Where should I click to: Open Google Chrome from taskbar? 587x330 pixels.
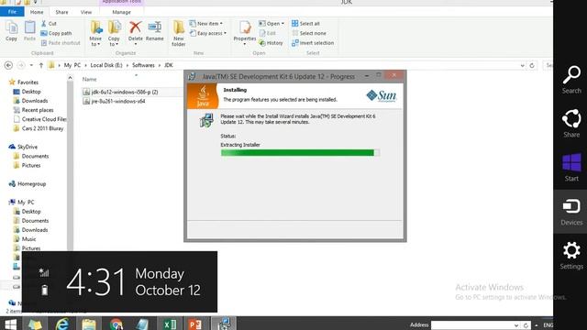[116, 324]
